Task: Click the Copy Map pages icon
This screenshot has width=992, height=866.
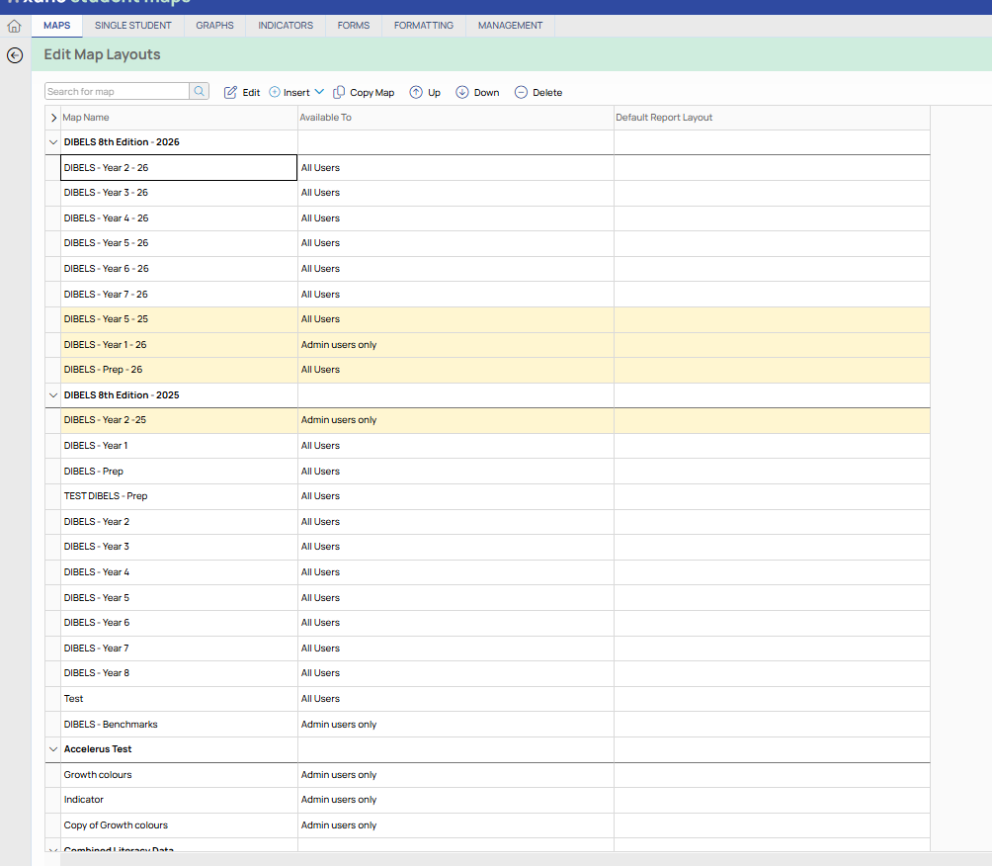Action: 339,92
